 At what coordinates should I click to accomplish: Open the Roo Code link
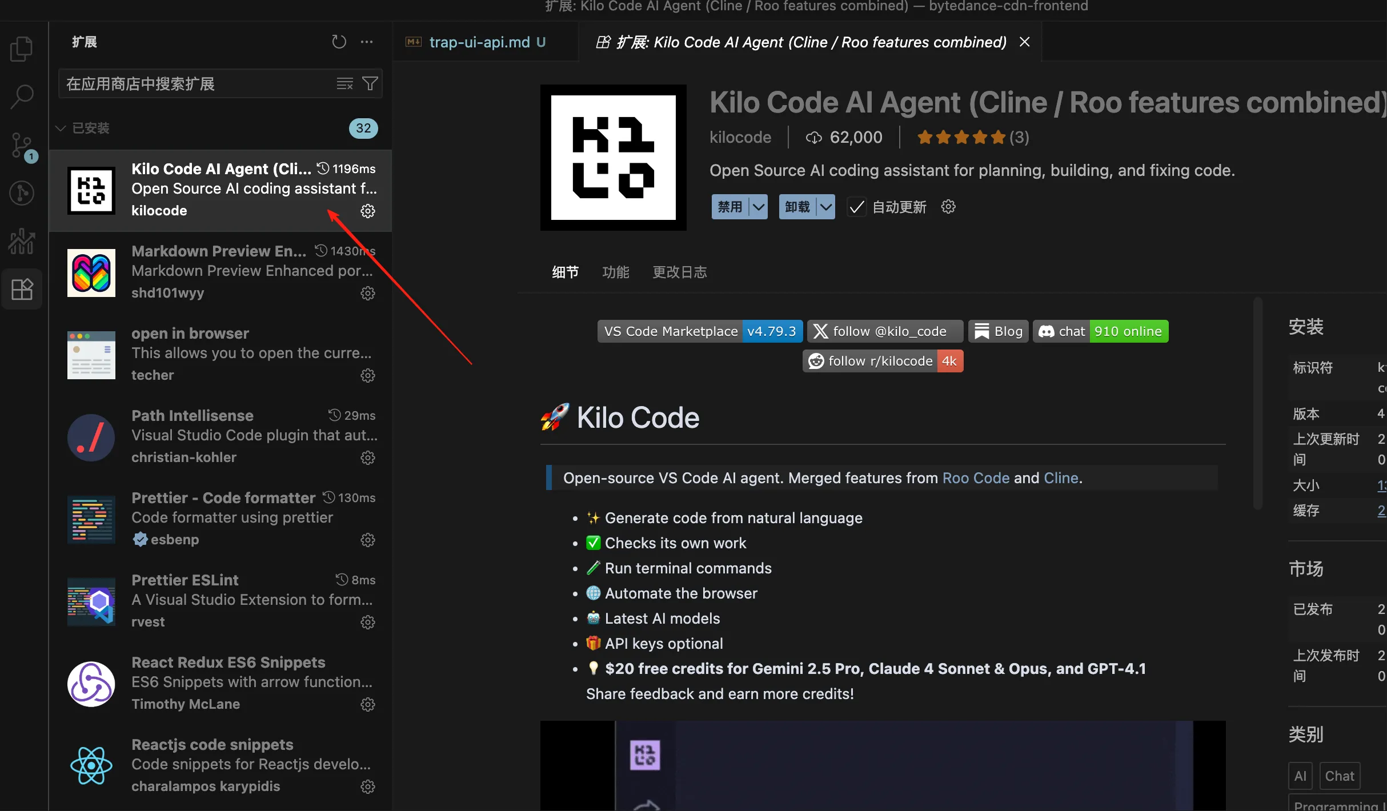(x=976, y=478)
